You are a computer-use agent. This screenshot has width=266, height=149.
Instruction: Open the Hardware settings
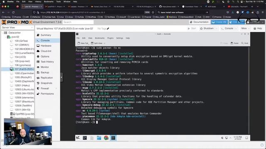pyautogui.click(x=46, y=46)
